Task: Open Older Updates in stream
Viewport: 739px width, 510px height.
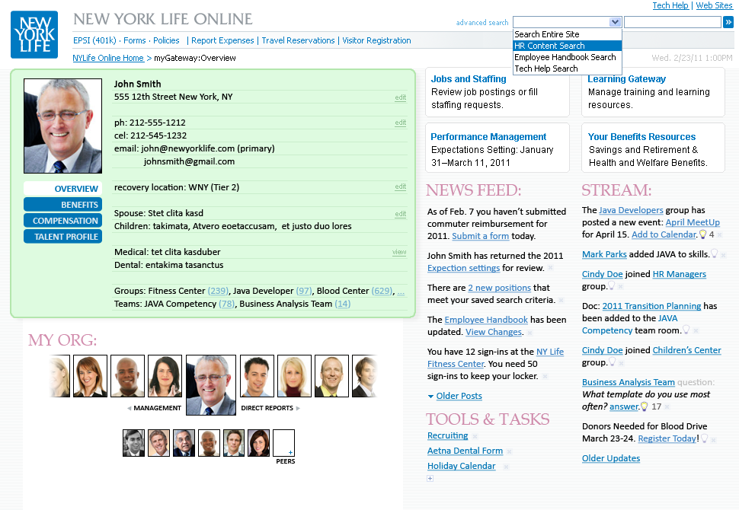Action: click(611, 458)
